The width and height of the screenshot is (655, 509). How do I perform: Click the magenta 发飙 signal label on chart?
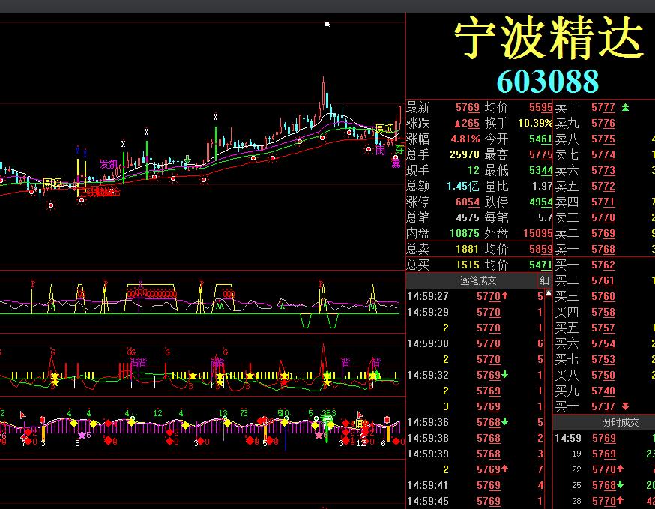point(109,164)
